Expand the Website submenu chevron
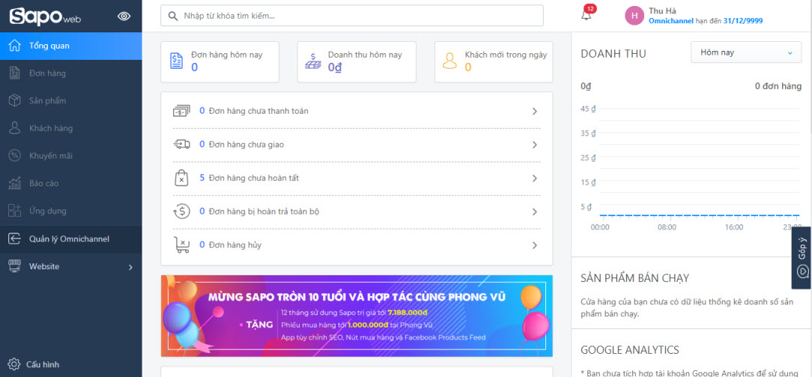 (x=130, y=267)
